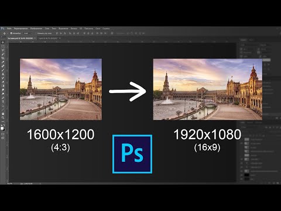
Task: Swap foreground and background colors
Action: coord(4,125)
